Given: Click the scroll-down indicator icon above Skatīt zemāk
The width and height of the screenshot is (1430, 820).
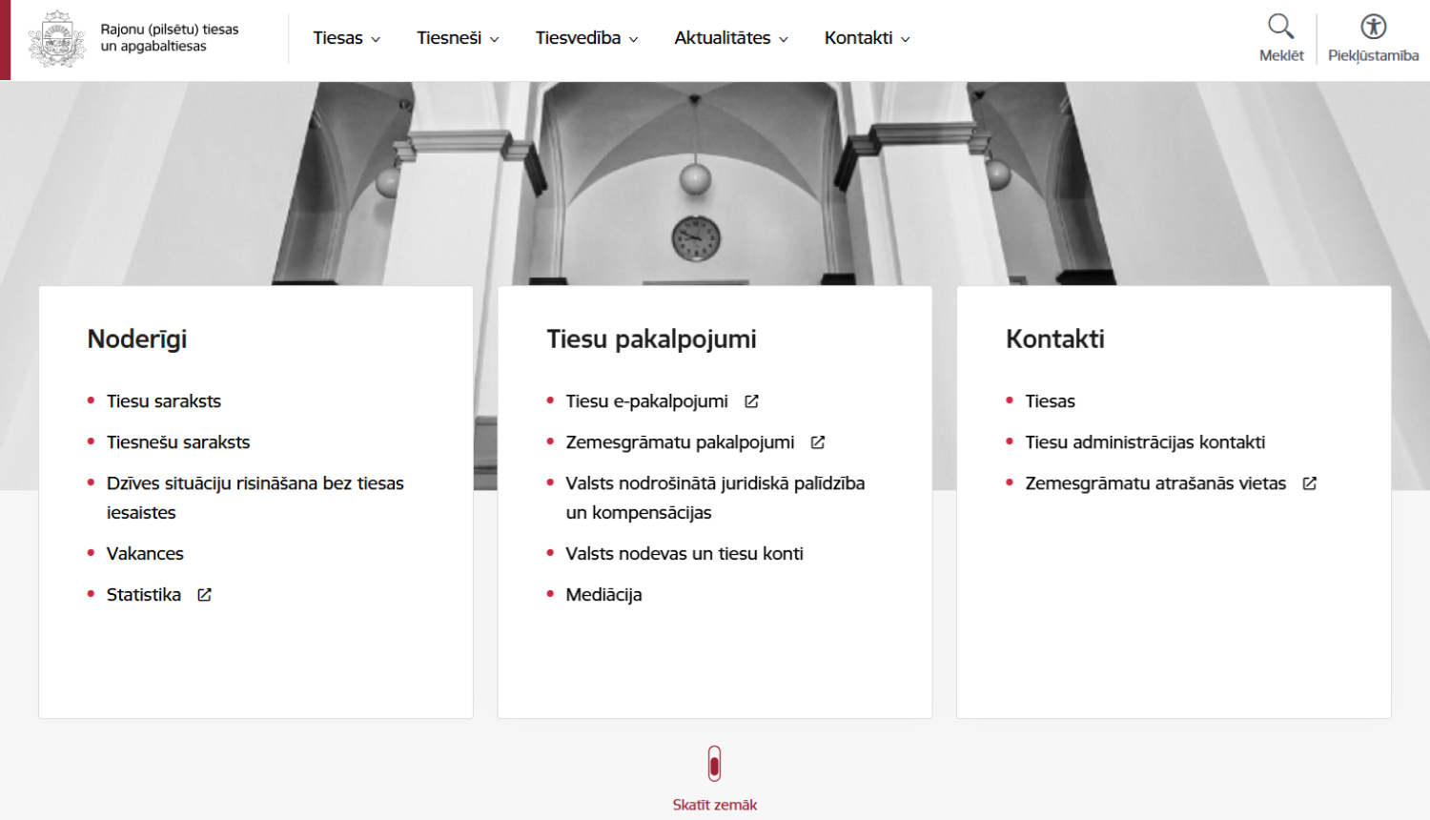Looking at the screenshot, I should (x=713, y=763).
